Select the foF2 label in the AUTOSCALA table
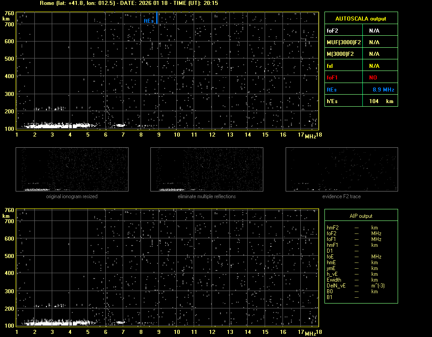 click(x=333, y=31)
